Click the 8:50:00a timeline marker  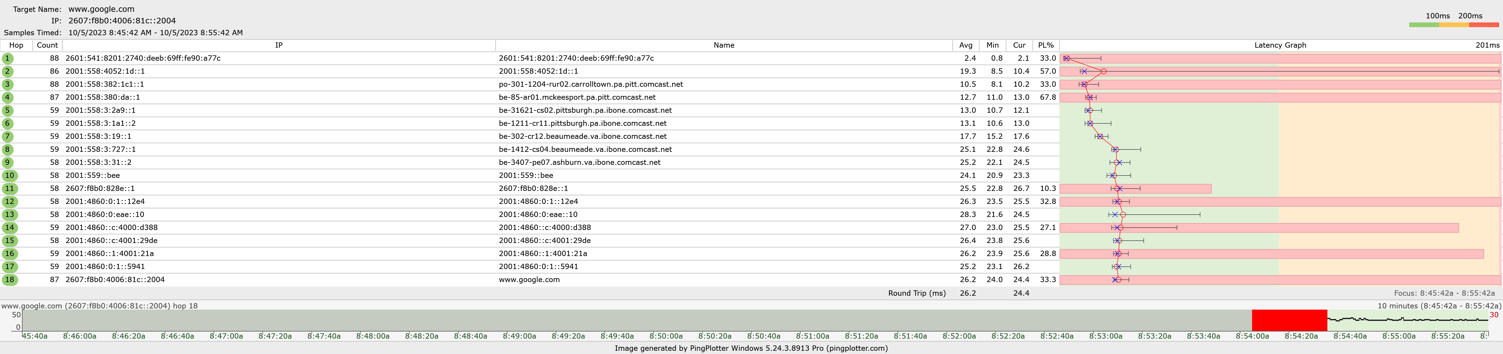(666, 336)
